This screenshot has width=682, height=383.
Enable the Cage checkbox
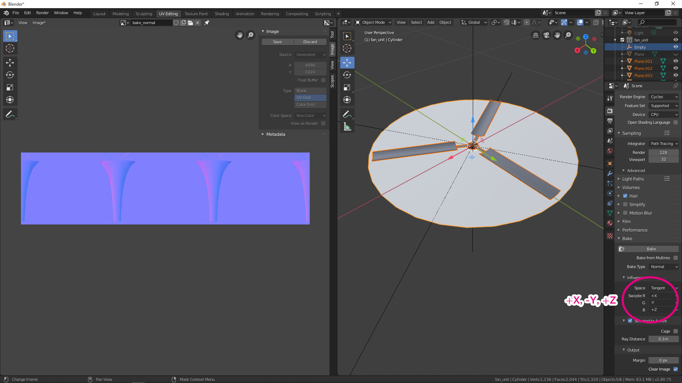676,331
